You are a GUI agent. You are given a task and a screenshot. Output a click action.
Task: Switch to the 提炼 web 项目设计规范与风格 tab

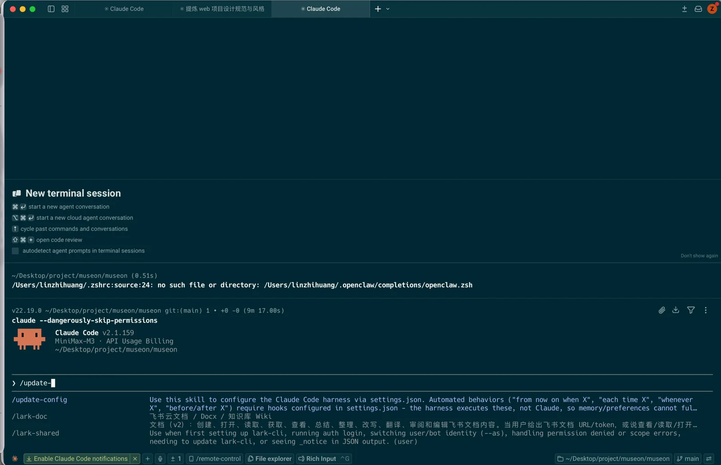pyautogui.click(x=222, y=9)
